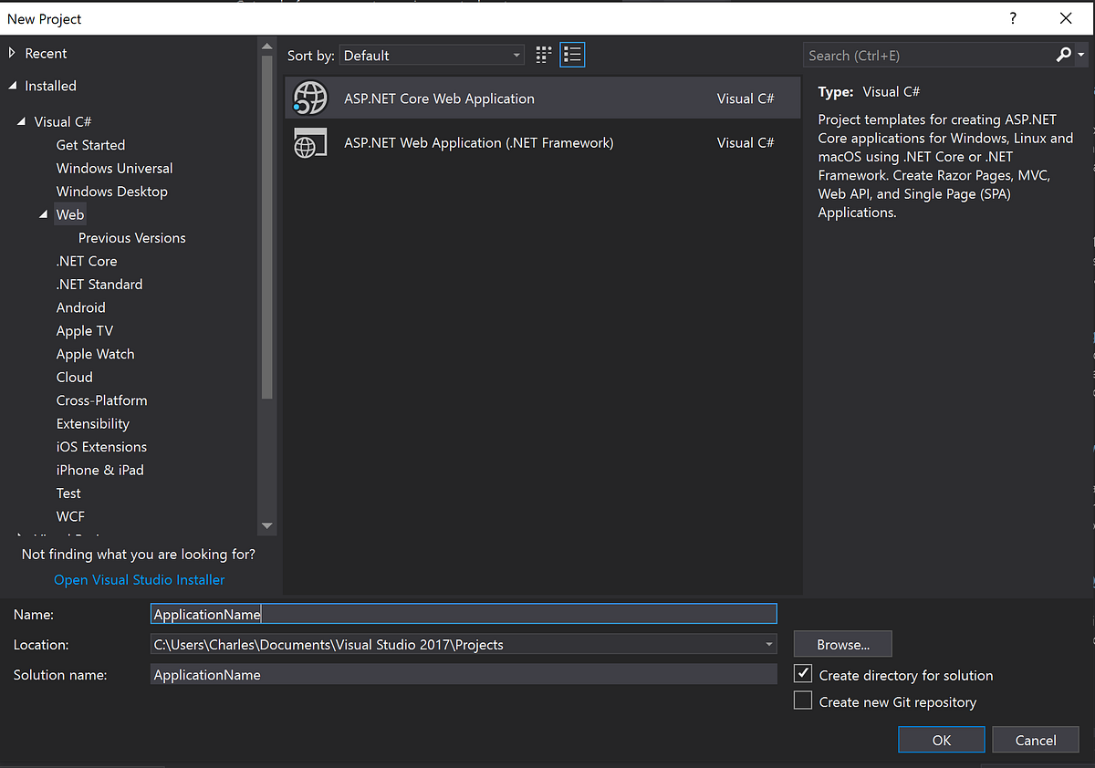Switch to the list view
Image resolution: width=1095 pixels, height=768 pixels.
click(572, 55)
